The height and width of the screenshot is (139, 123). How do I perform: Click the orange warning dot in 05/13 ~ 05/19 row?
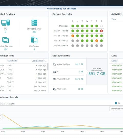(x=97, y=41)
